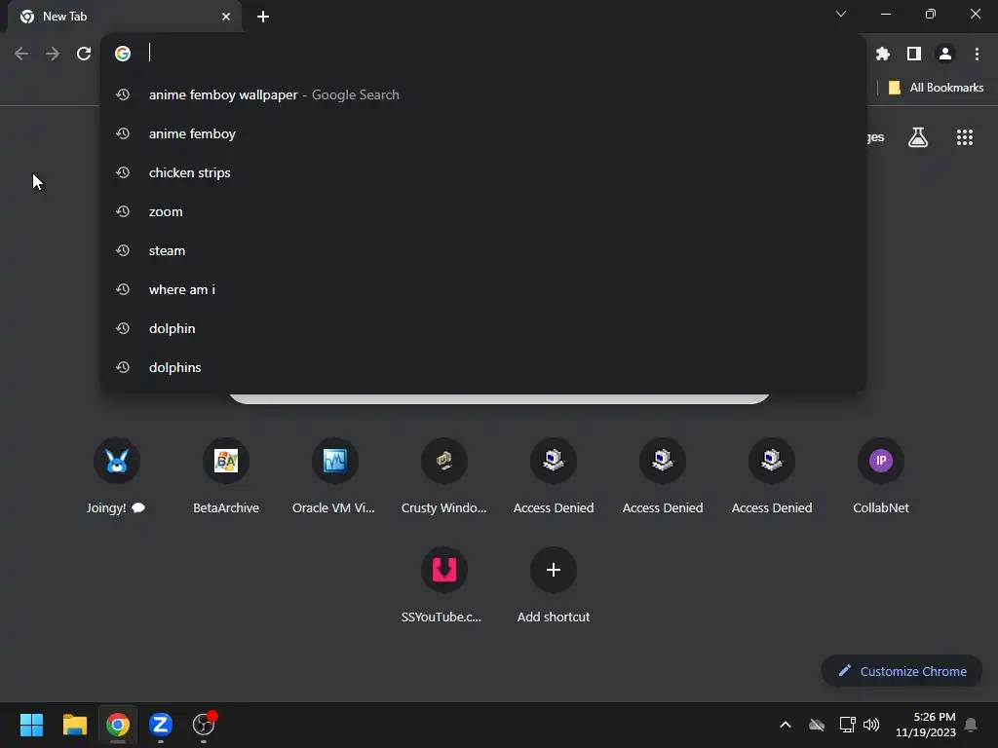Open the Chrome profile avatar
Viewport: 998px width, 748px height.
coord(945,55)
